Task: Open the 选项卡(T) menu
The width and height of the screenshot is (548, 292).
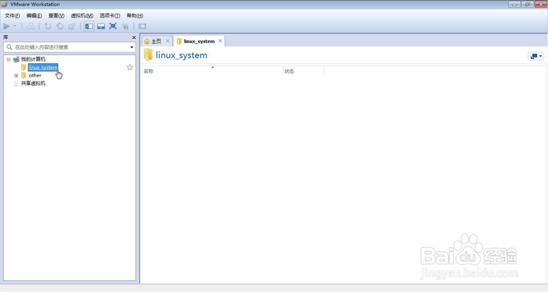Action: [110, 15]
